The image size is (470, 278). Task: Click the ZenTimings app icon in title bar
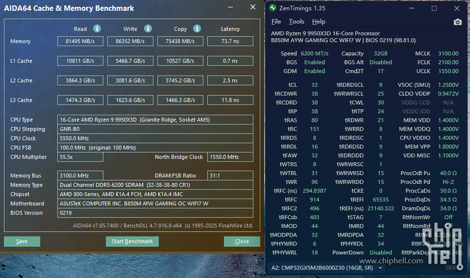point(273,8)
